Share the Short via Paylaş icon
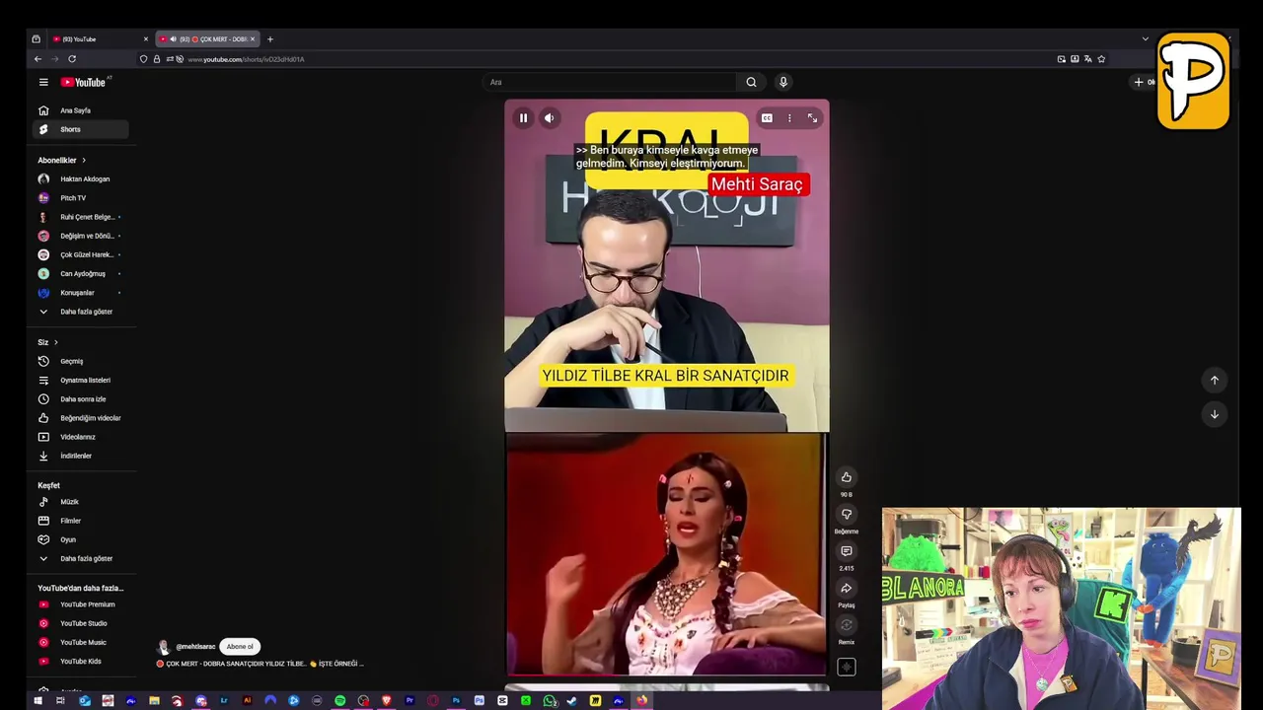 (x=846, y=589)
